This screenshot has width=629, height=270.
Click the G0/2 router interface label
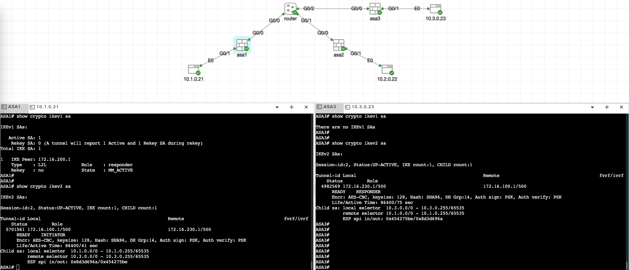309,8
